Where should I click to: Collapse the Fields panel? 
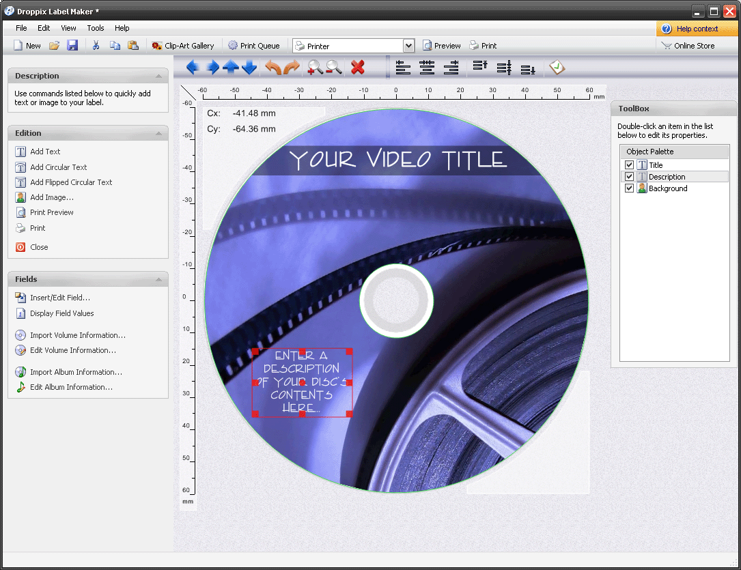[x=158, y=280]
